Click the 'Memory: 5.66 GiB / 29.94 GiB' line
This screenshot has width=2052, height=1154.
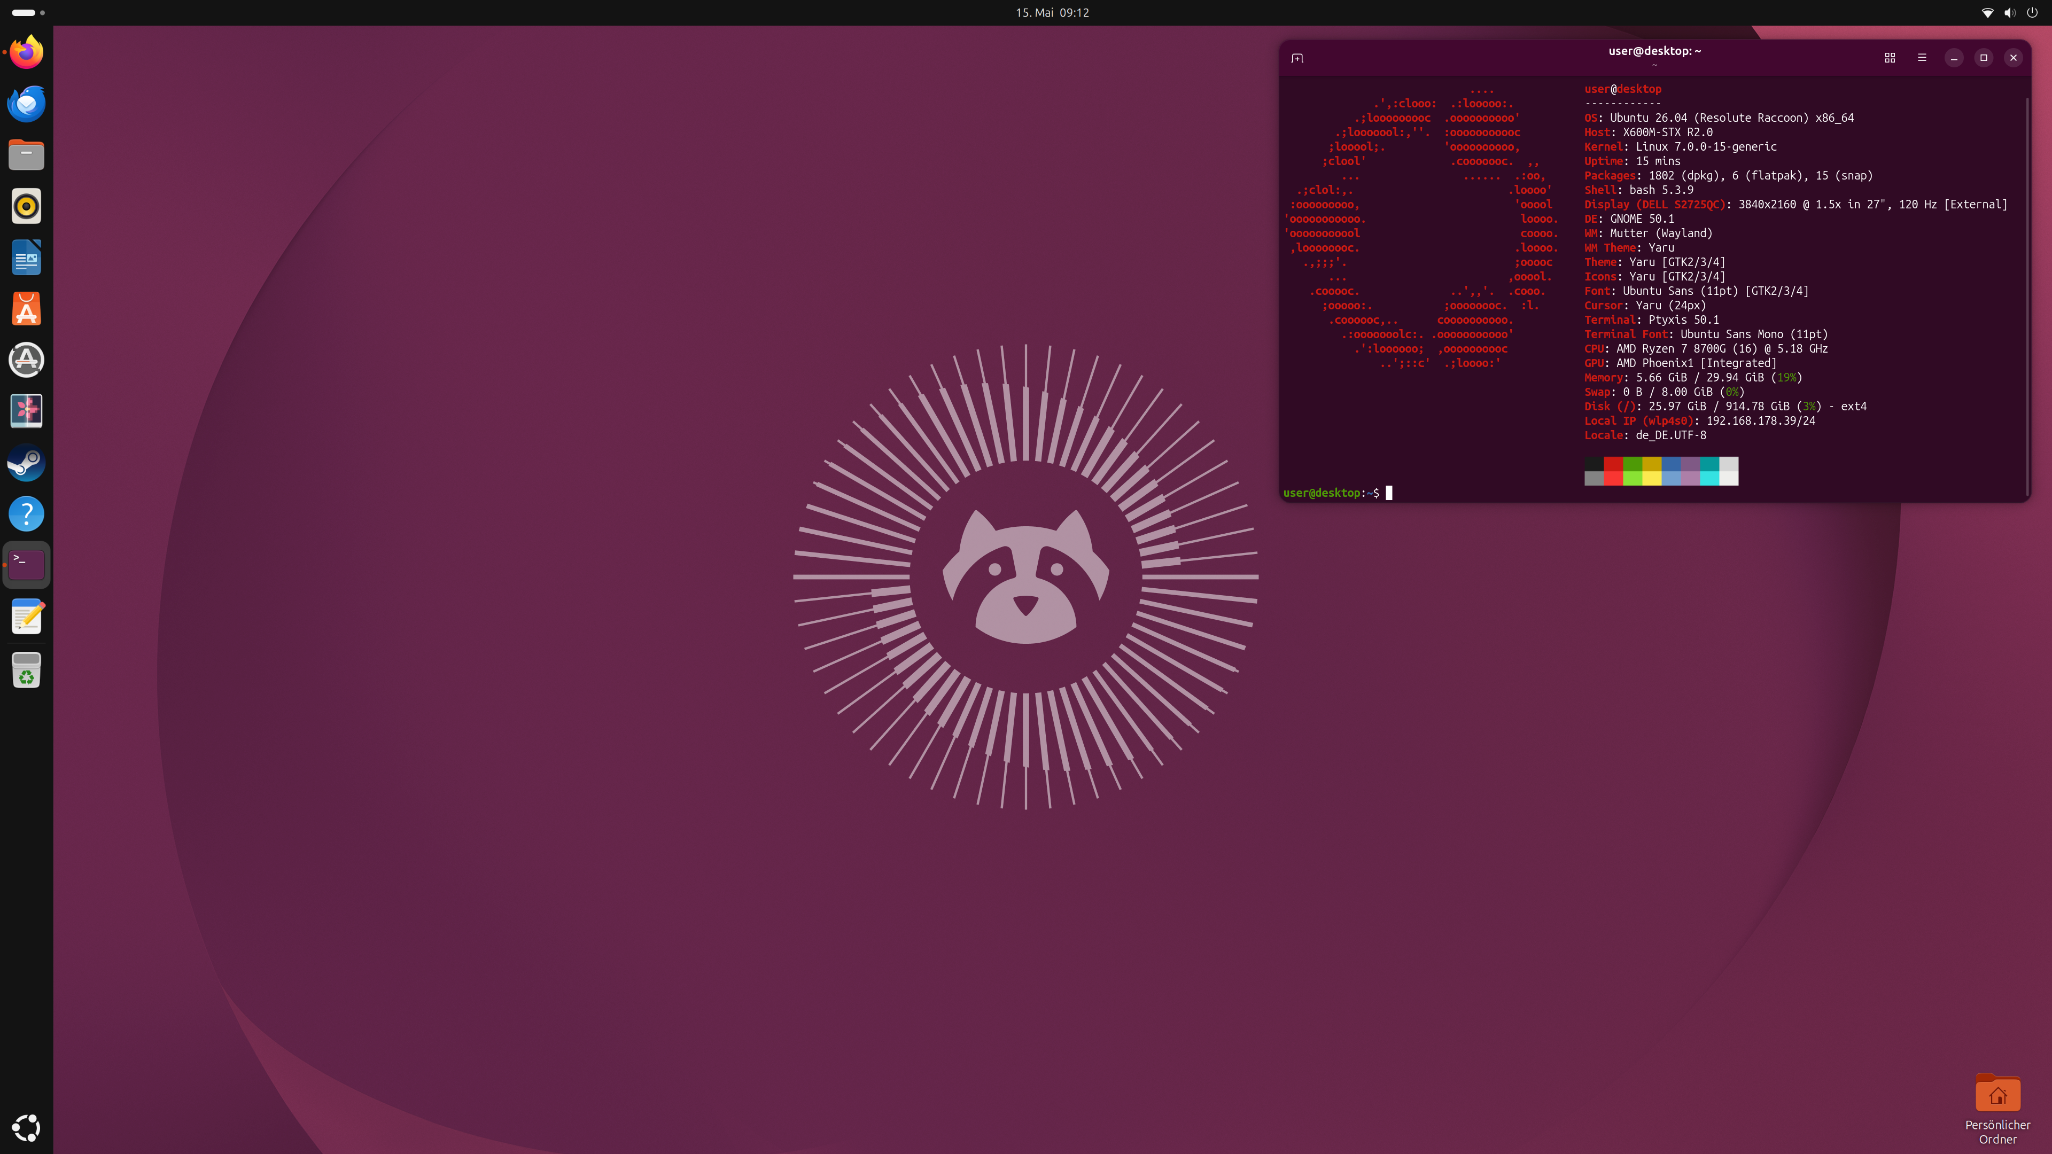1693,378
